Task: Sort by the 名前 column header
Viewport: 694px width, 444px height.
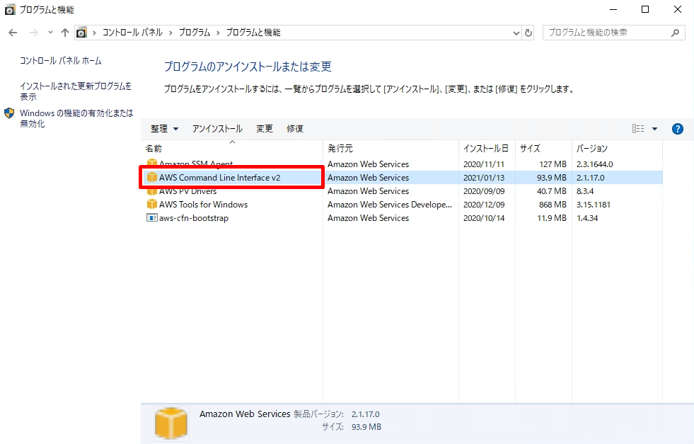Action: [232, 148]
